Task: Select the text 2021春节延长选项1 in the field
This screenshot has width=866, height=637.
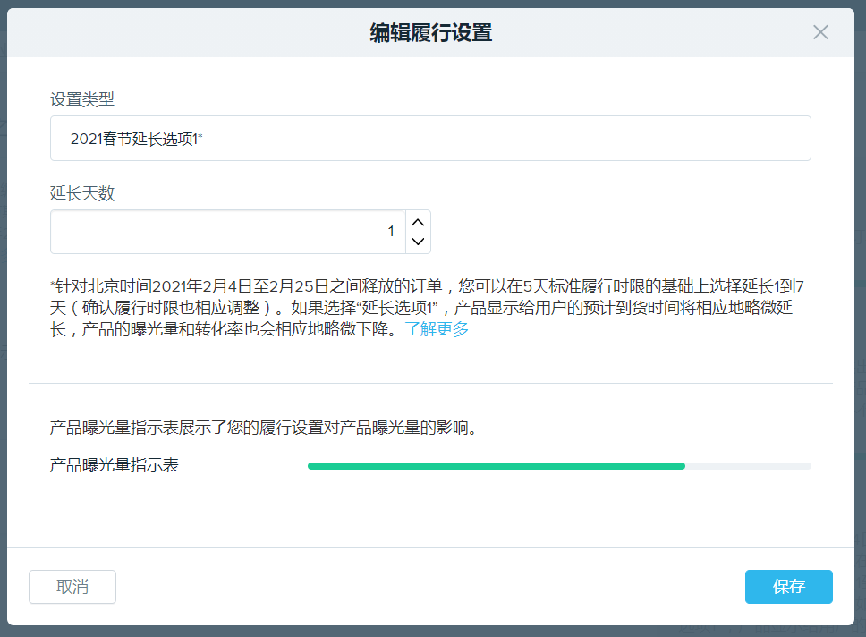Action: coord(135,138)
